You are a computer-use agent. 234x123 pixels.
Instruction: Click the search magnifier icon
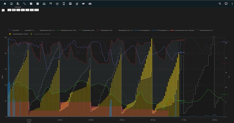coord(220,4)
